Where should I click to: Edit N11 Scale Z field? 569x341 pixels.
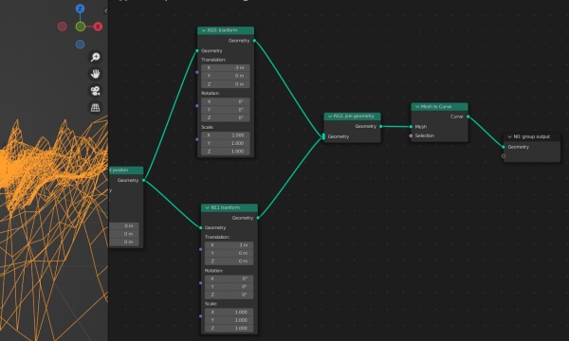(229, 329)
